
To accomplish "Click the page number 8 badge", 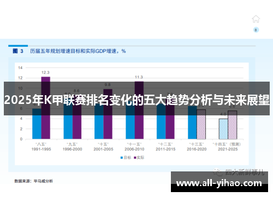I will (x=256, y=30).
